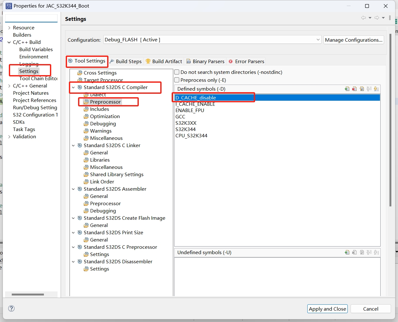Click Move Down icon in Undefined symbols toolbar

tap(376, 252)
